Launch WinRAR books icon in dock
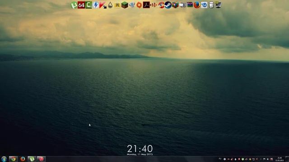The image size is (289, 162). coord(190,5)
